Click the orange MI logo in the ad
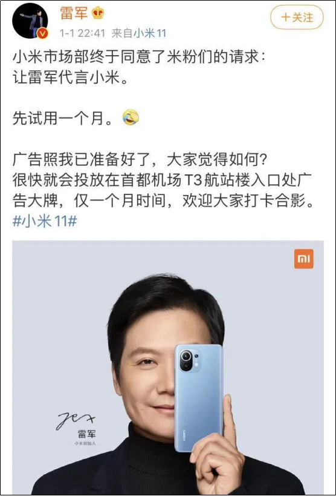 (x=304, y=259)
